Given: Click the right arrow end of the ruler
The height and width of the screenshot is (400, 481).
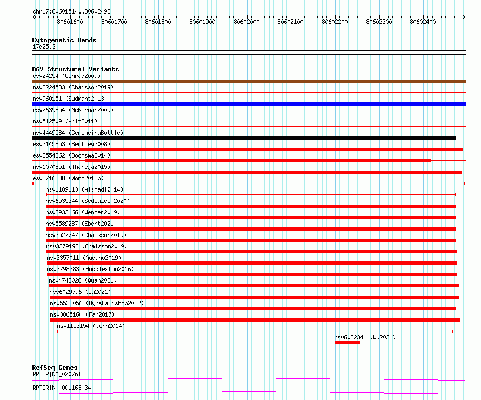Looking at the screenshot, I should coord(464,17).
